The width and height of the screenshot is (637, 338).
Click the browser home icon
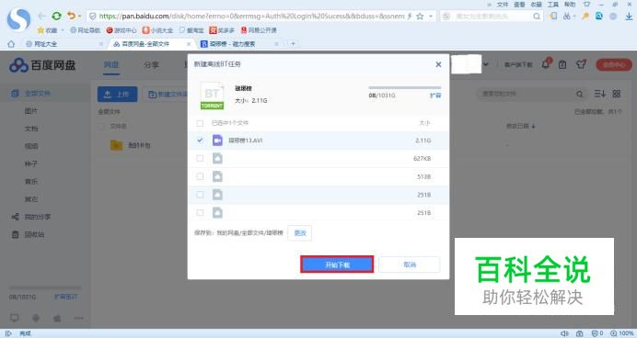coord(11,44)
